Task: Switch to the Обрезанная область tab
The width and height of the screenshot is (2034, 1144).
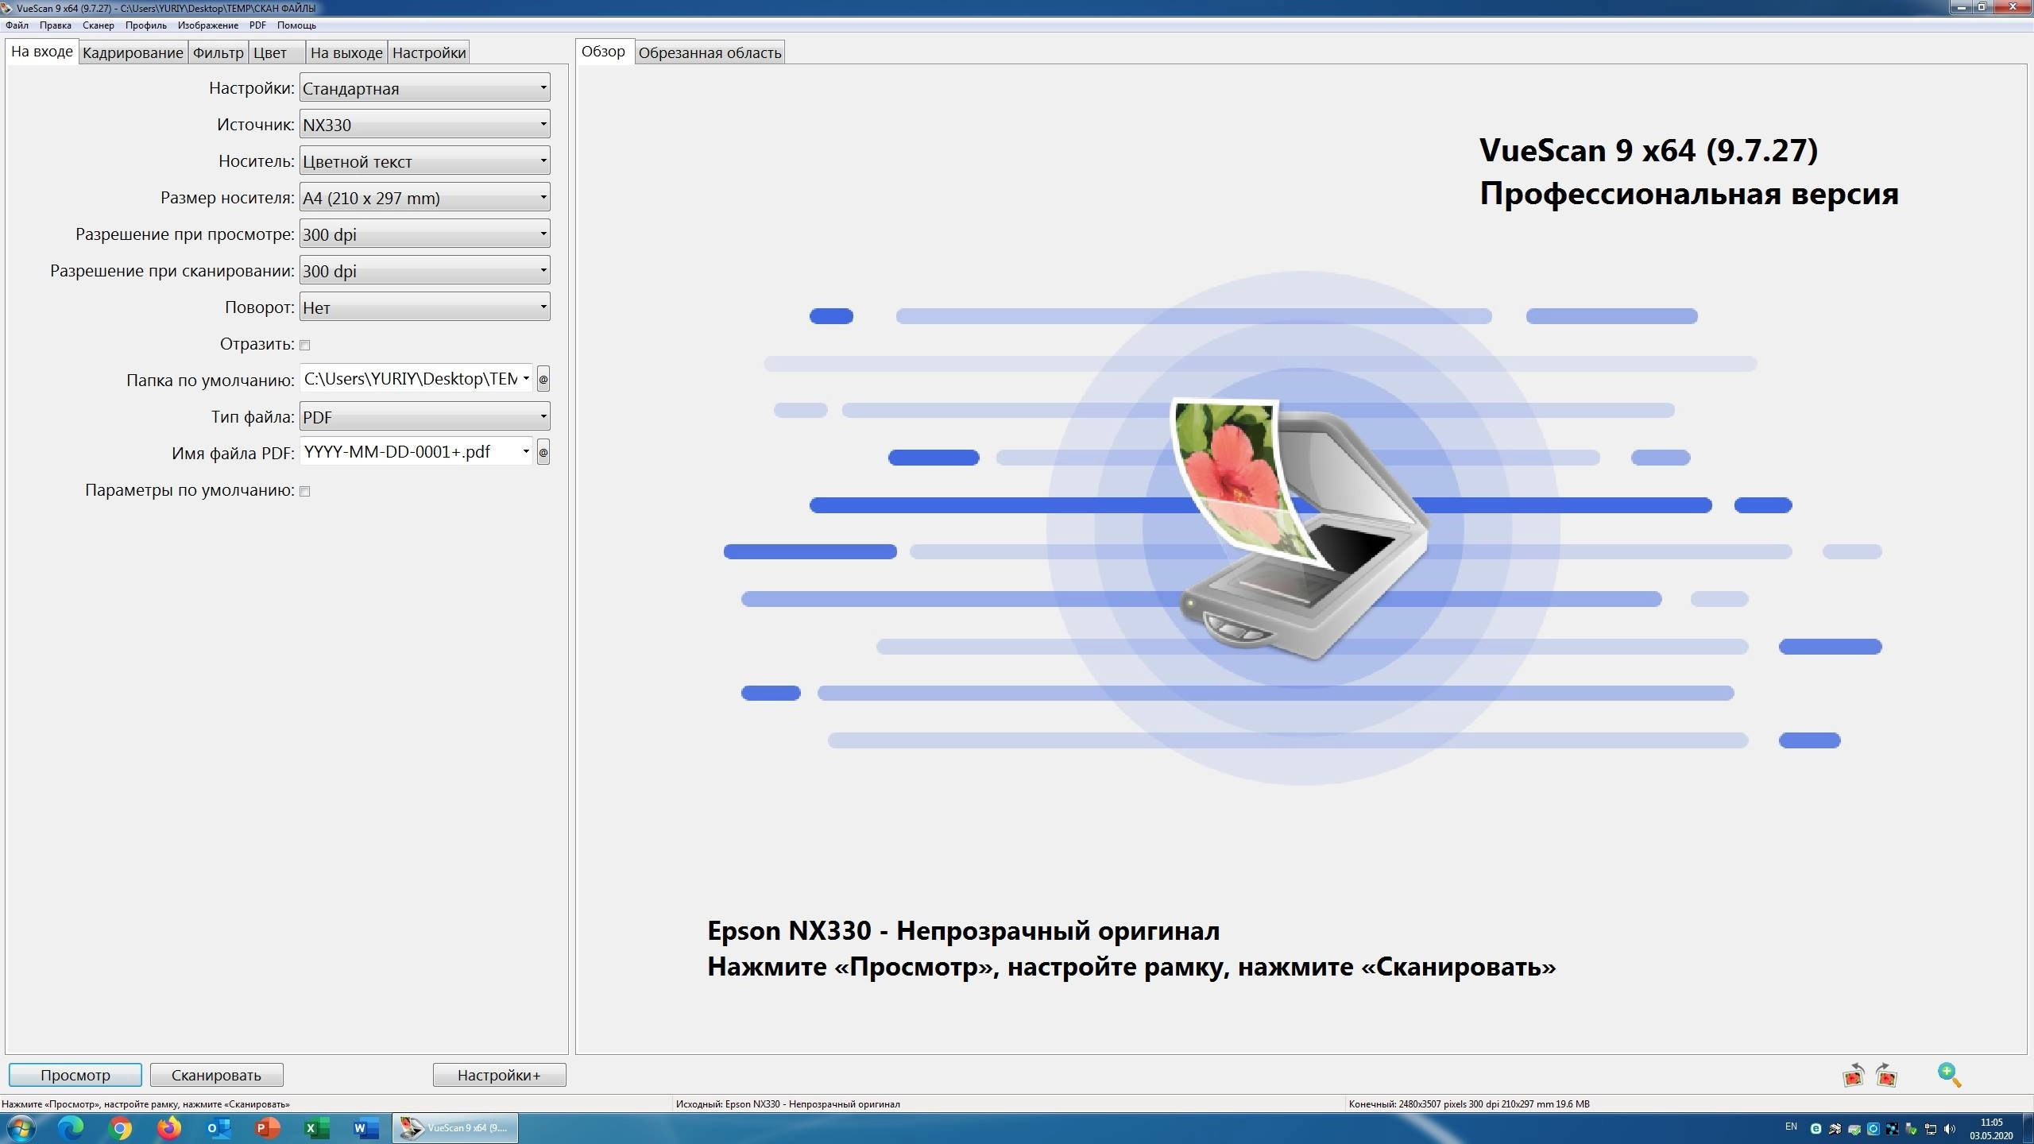Action: coord(710,52)
